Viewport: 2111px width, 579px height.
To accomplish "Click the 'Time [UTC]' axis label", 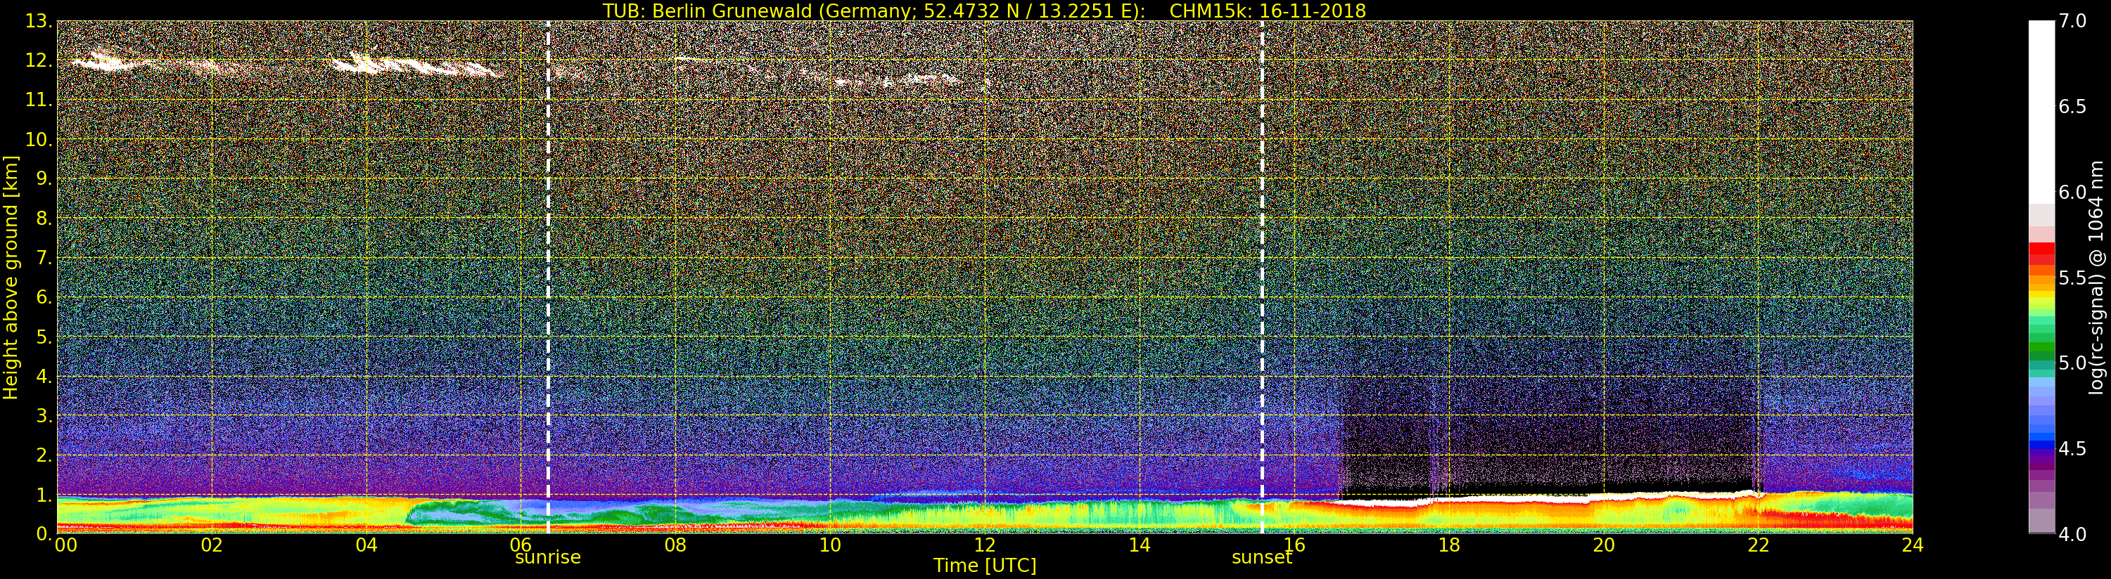I will click(985, 565).
